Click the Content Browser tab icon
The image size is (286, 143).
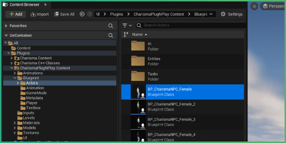5,5
